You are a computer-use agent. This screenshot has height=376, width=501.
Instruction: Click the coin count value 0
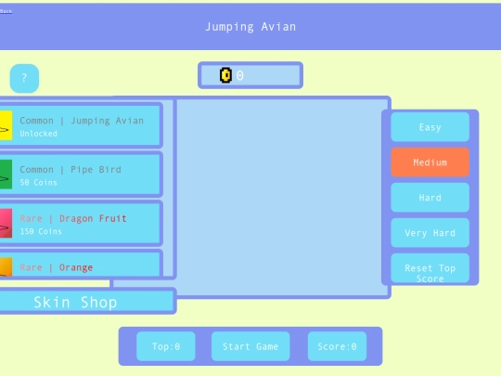tap(240, 75)
